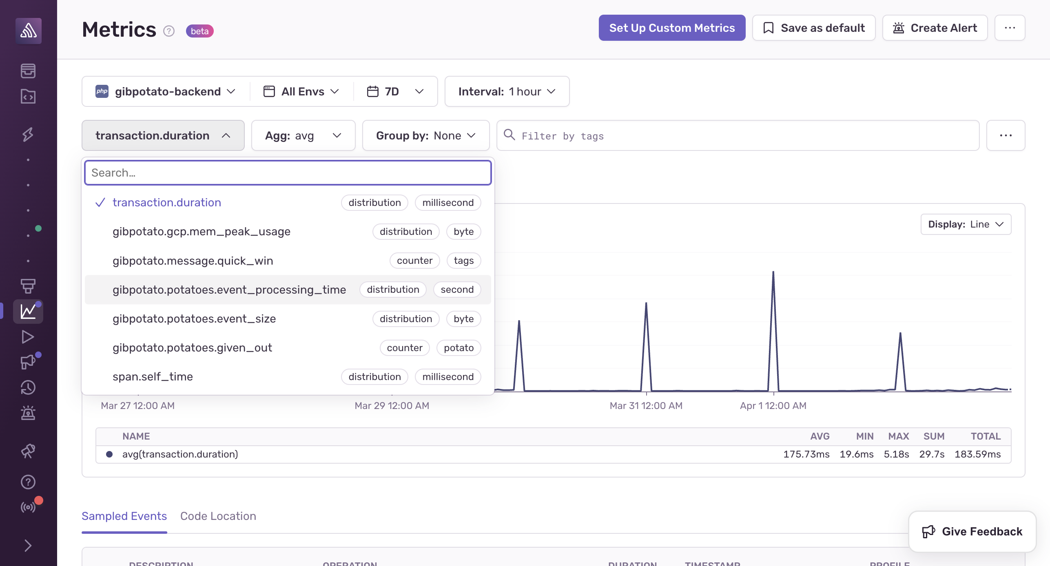Click the 29.7s SUM value
The width and height of the screenshot is (1050, 566).
(x=932, y=454)
